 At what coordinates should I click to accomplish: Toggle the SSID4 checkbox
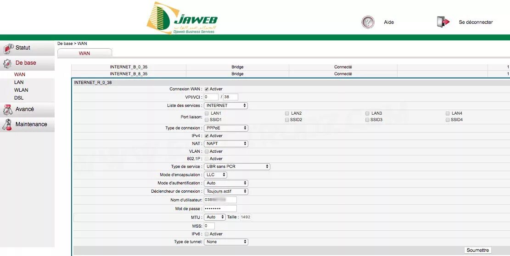(448, 120)
